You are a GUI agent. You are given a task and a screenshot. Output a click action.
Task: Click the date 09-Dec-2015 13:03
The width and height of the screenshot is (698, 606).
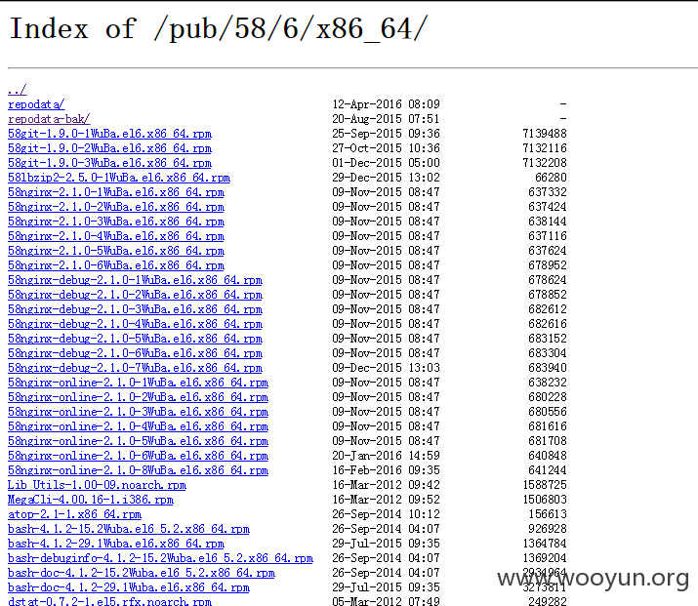pyautogui.click(x=386, y=369)
